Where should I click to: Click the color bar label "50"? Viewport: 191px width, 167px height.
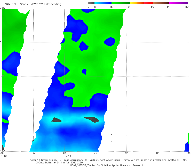[x=153, y=7]
